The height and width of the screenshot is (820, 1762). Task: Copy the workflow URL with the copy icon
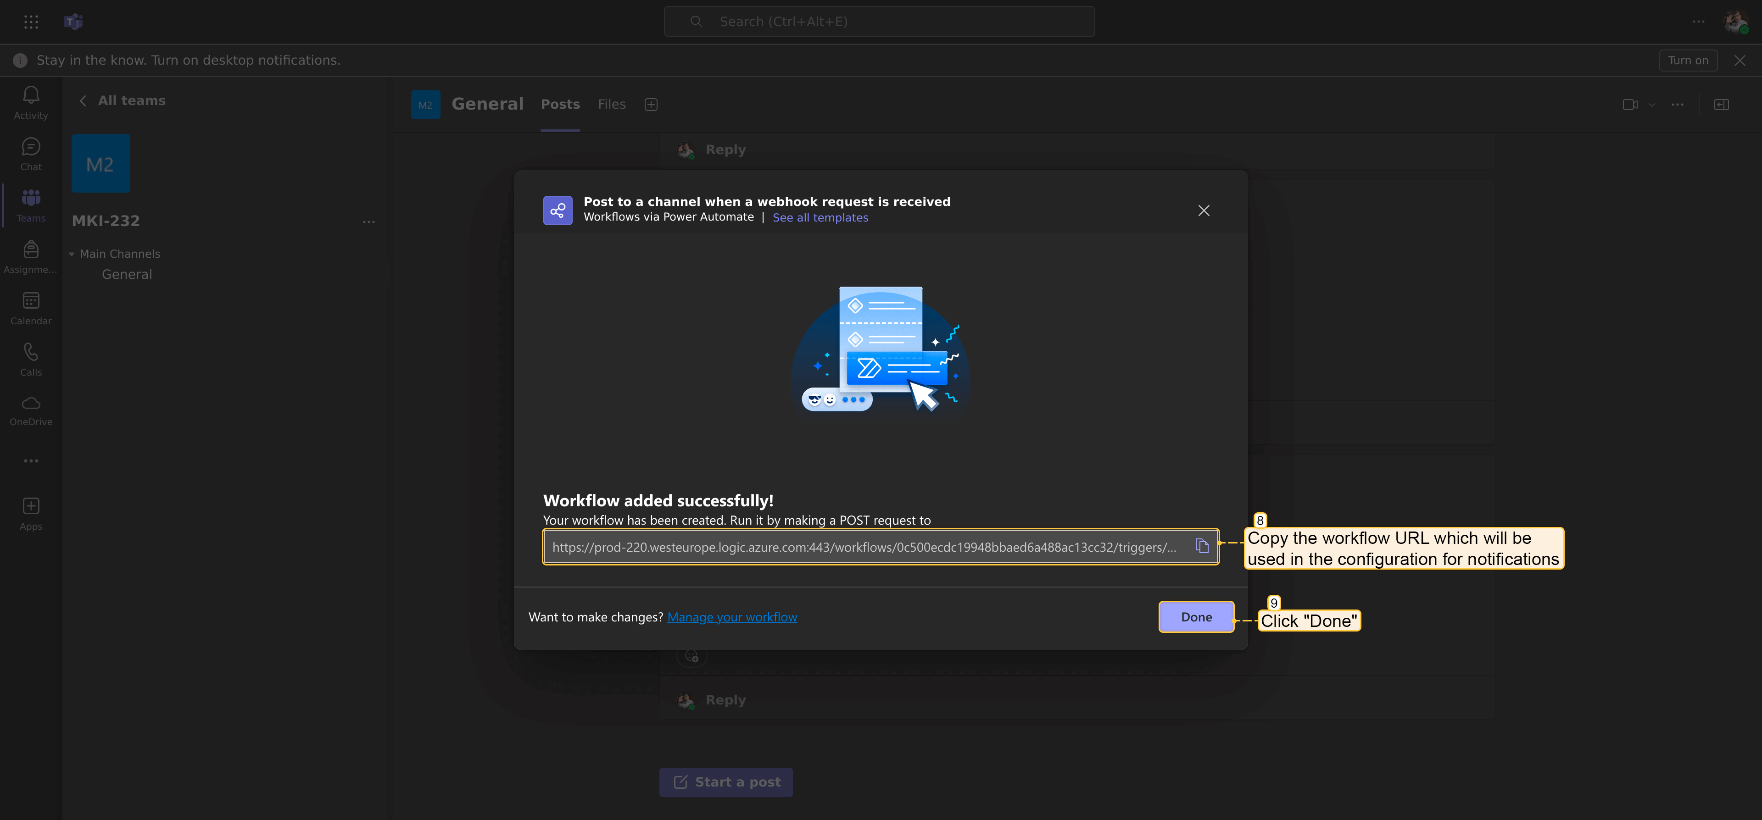pos(1202,546)
